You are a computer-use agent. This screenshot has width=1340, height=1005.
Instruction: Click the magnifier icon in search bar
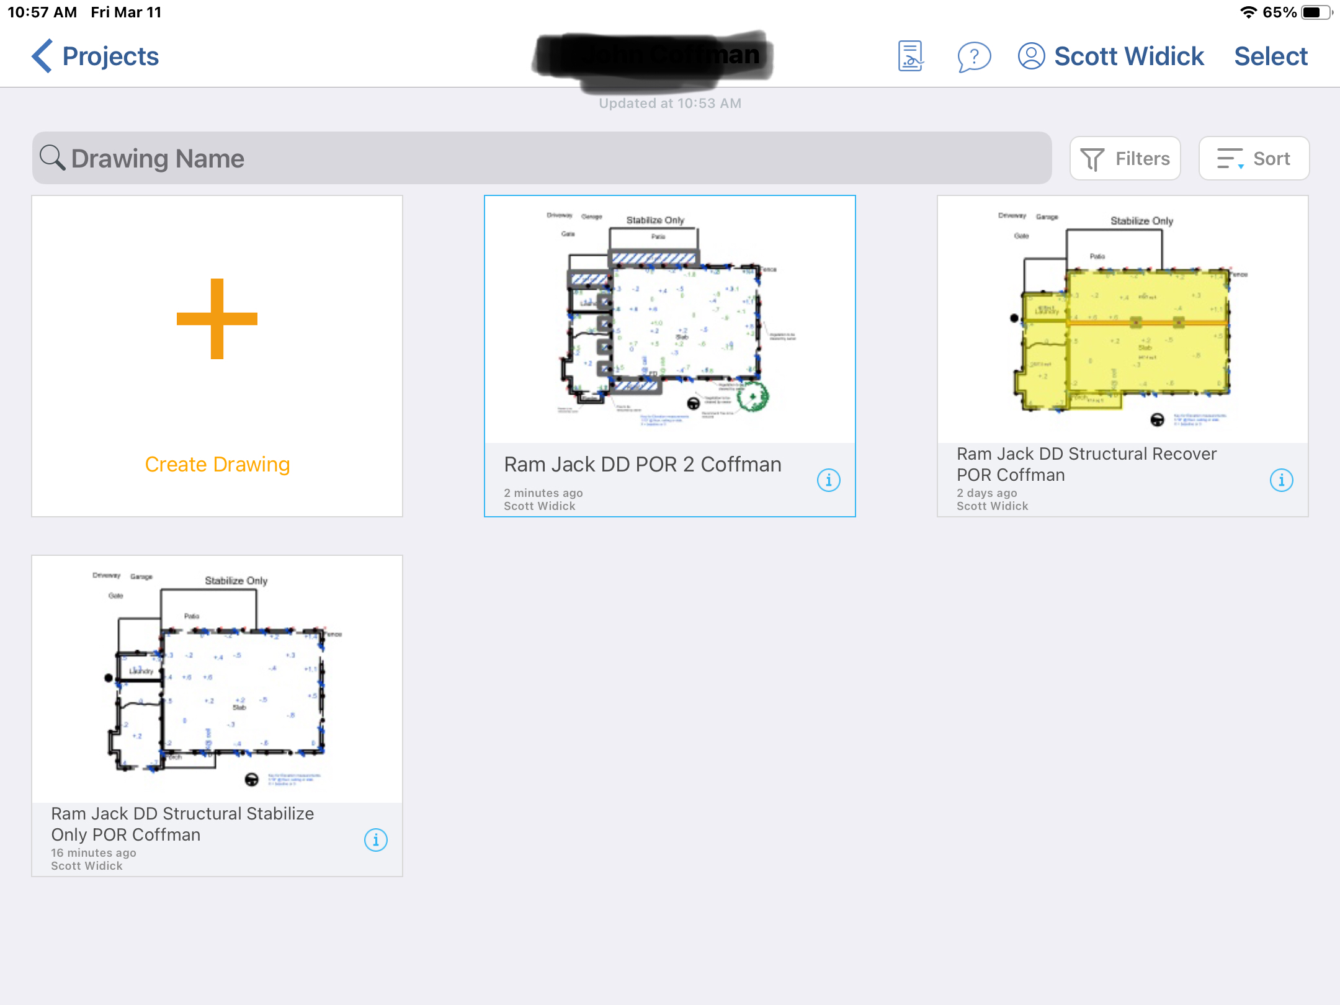pyautogui.click(x=52, y=158)
